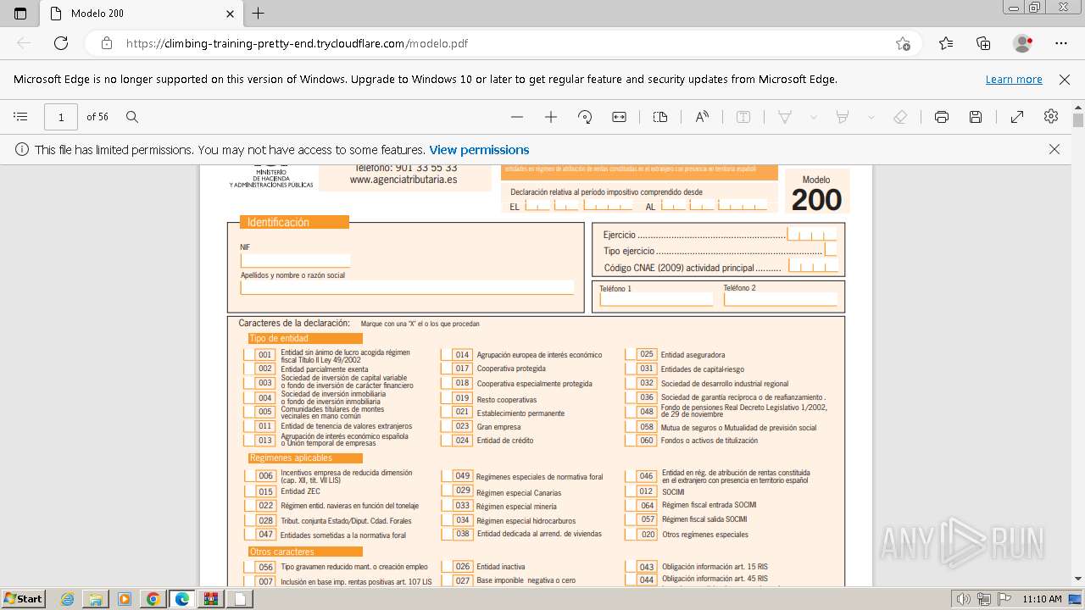Expand Highlight color options dropdown arrow
Screen dimensions: 1085x610
871,117
